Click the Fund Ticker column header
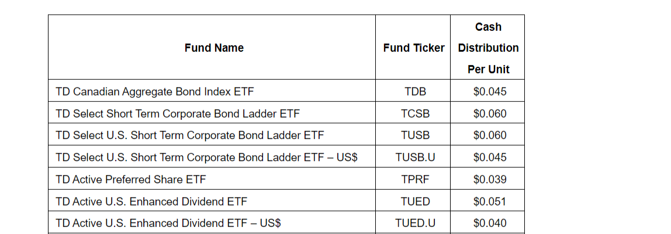The width and height of the screenshot is (671, 234). click(414, 48)
